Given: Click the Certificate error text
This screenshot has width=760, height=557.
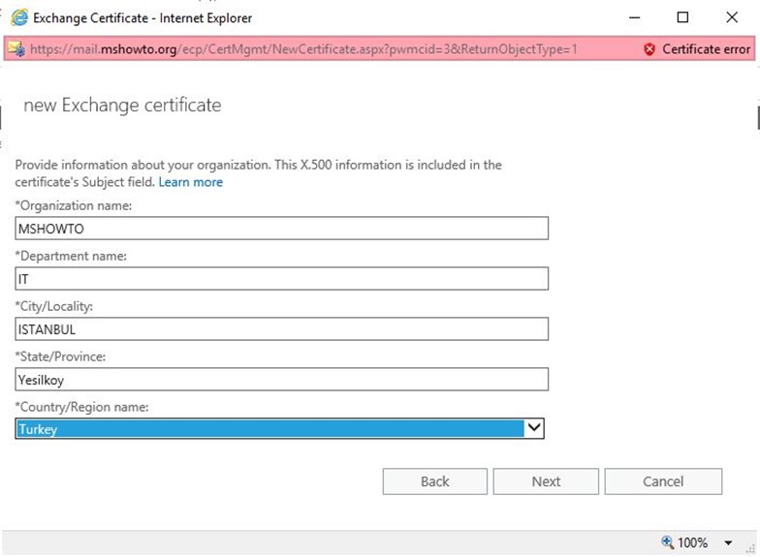Looking at the screenshot, I should 706,48.
